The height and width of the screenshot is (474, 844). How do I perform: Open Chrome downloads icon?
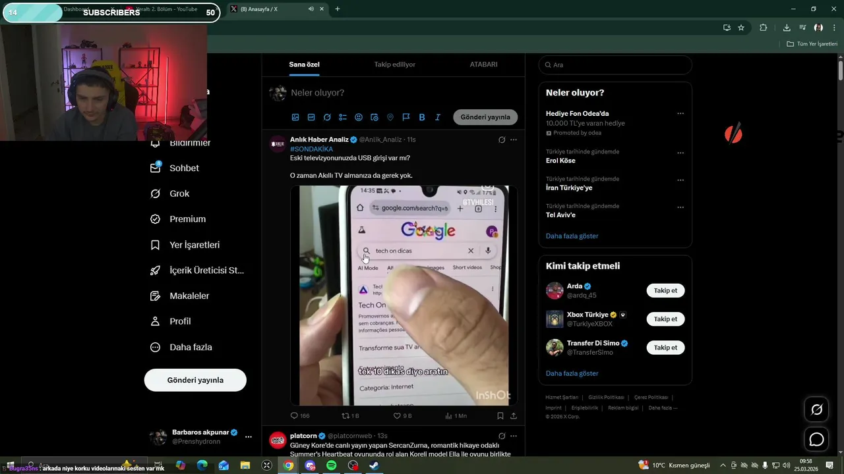click(787, 28)
